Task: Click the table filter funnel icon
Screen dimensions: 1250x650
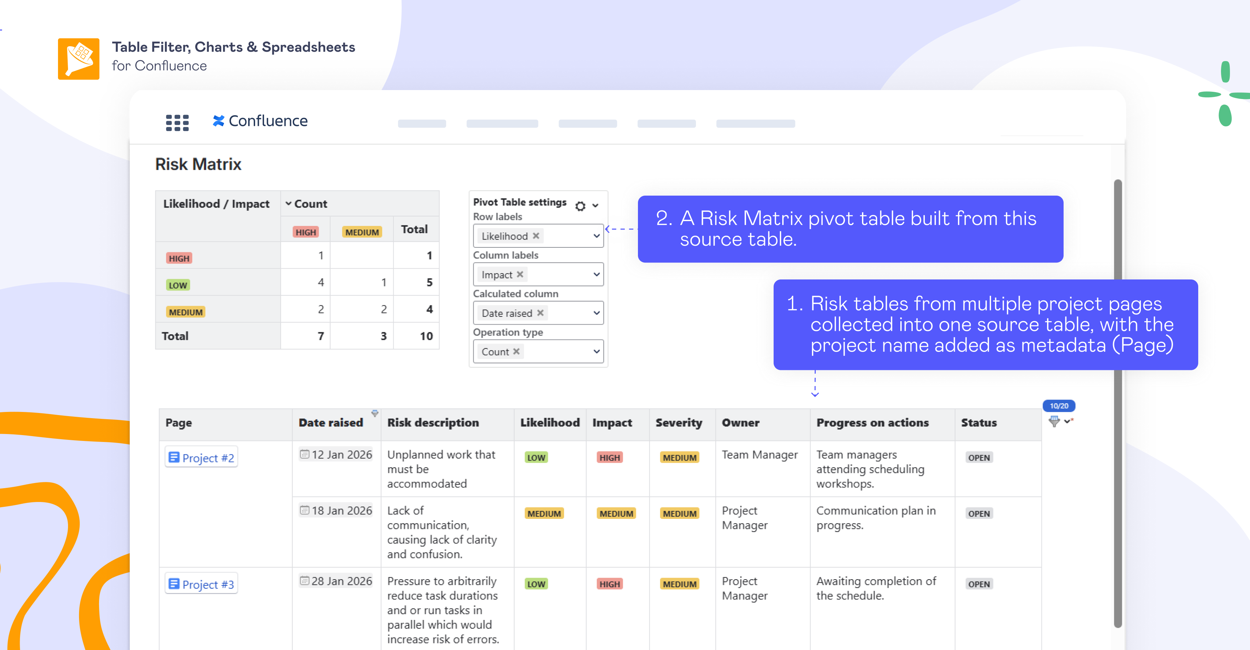Action: point(1054,421)
